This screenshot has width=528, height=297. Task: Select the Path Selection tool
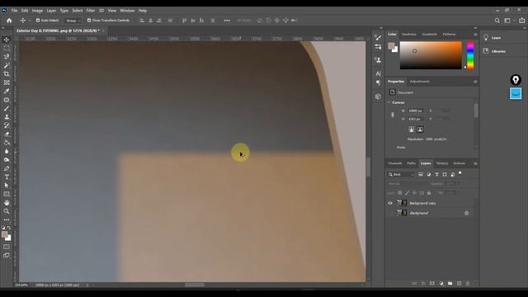[x=7, y=186]
